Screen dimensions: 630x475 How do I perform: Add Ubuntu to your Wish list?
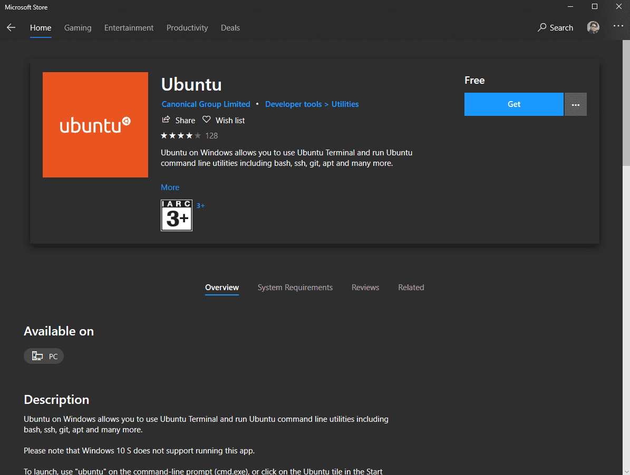(x=223, y=120)
